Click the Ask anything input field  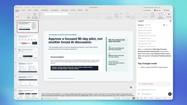tap(155, 90)
